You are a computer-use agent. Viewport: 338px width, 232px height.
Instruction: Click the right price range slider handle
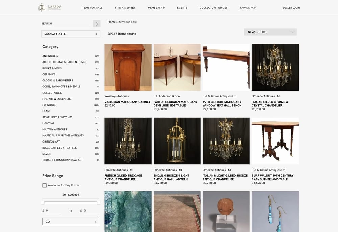click(99, 203)
